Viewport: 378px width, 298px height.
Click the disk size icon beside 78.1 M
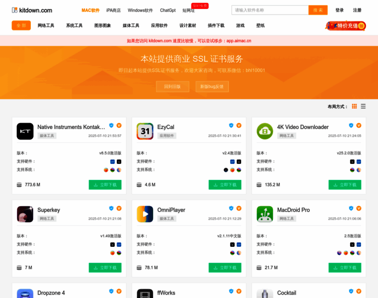[139, 268]
